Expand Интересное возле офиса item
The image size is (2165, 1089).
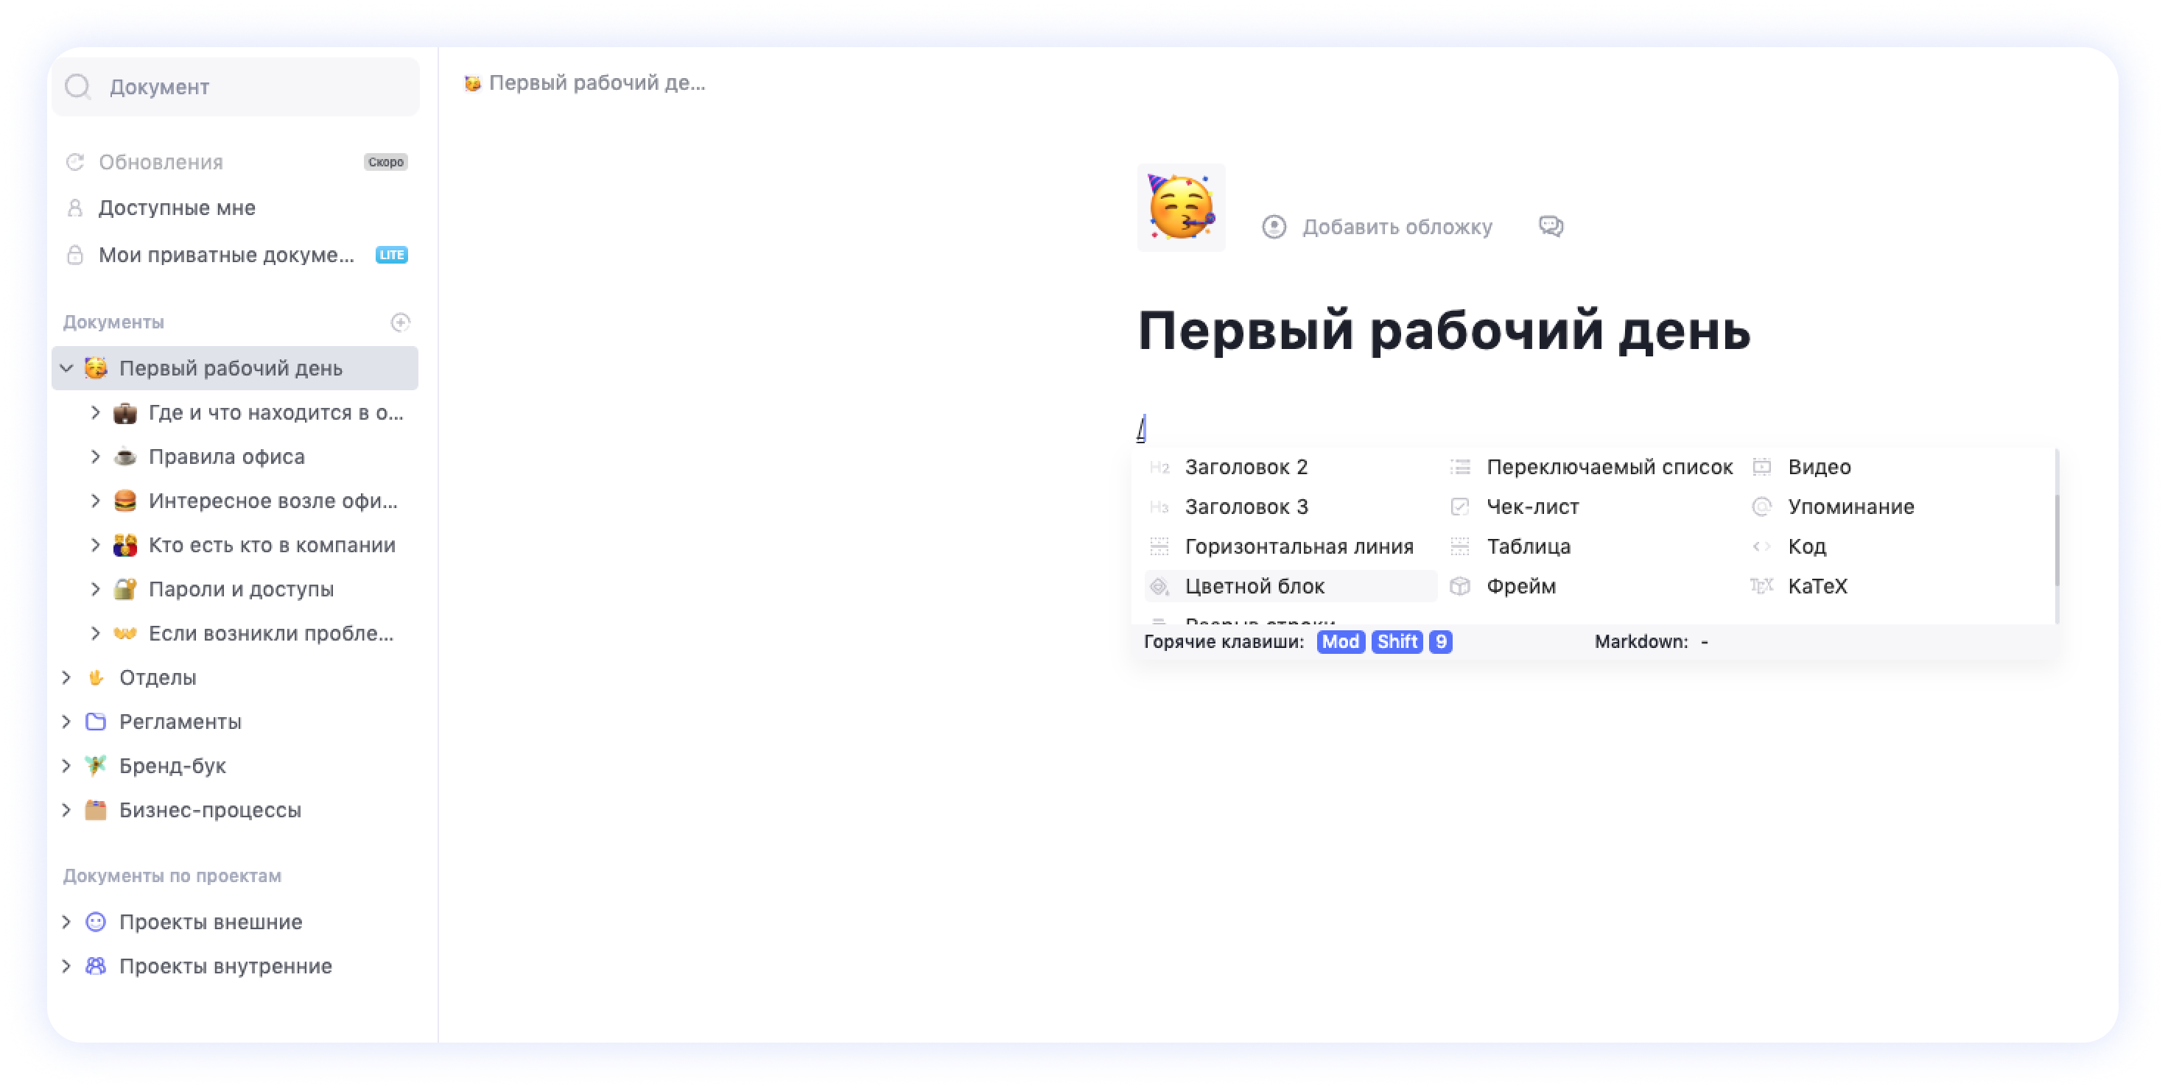coord(95,501)
